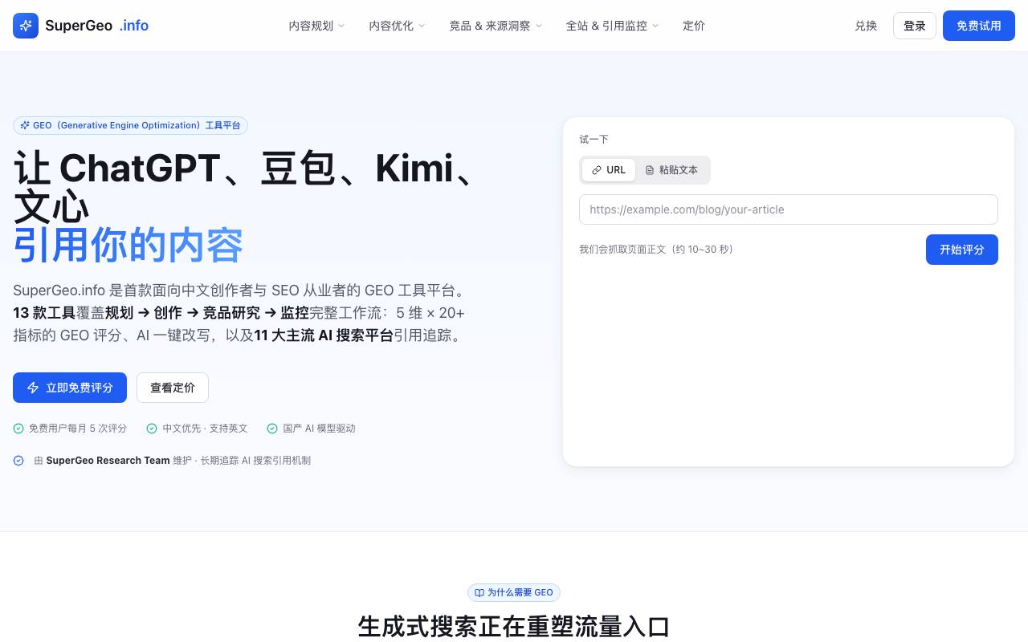Click the 11 大主流 AI 搜索平台 bold text

coord(324,335)
